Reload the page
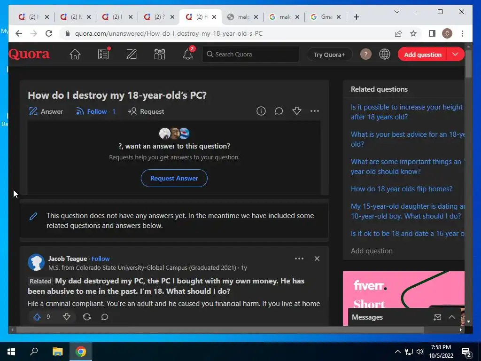Screen dimensions: 481x361 pos(49,33)
